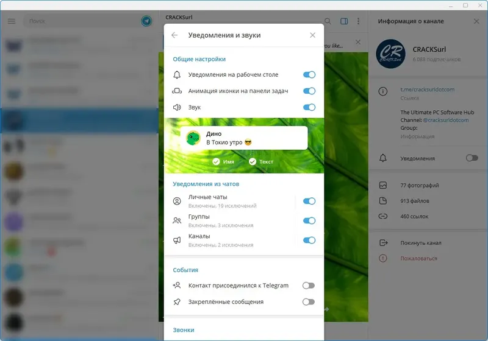The height and width of the screenshot is (341, 488).
Task: Disable Каналы notifications switch
Action: point(309,240)
